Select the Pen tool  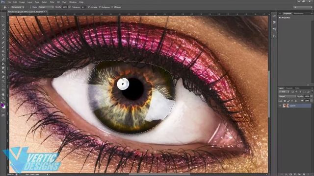(x=3, y=77)
